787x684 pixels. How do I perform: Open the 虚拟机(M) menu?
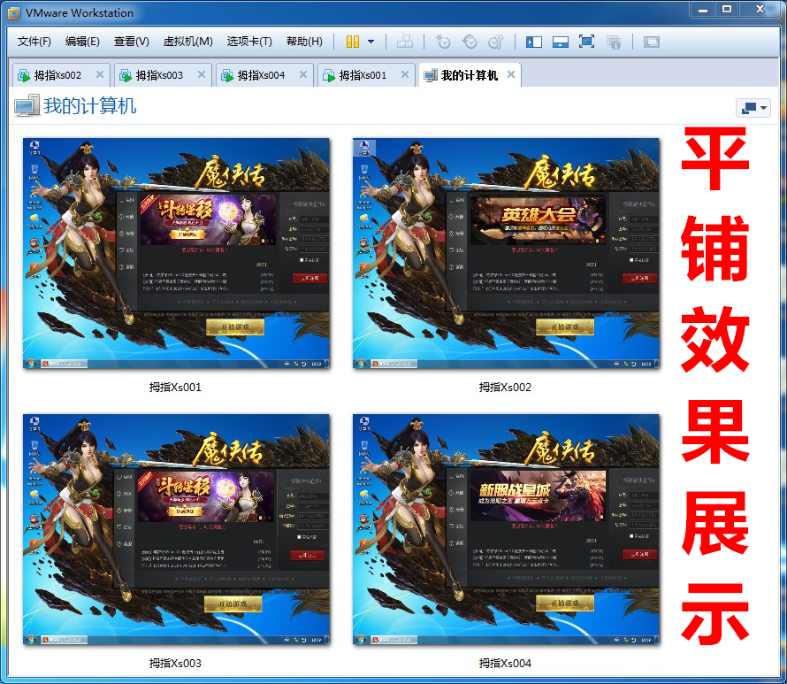(187, 42)
